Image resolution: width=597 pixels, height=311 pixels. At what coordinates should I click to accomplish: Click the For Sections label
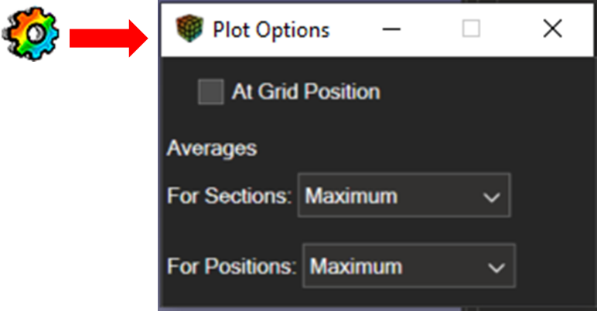pyautogui.click(x=229, y=196)
